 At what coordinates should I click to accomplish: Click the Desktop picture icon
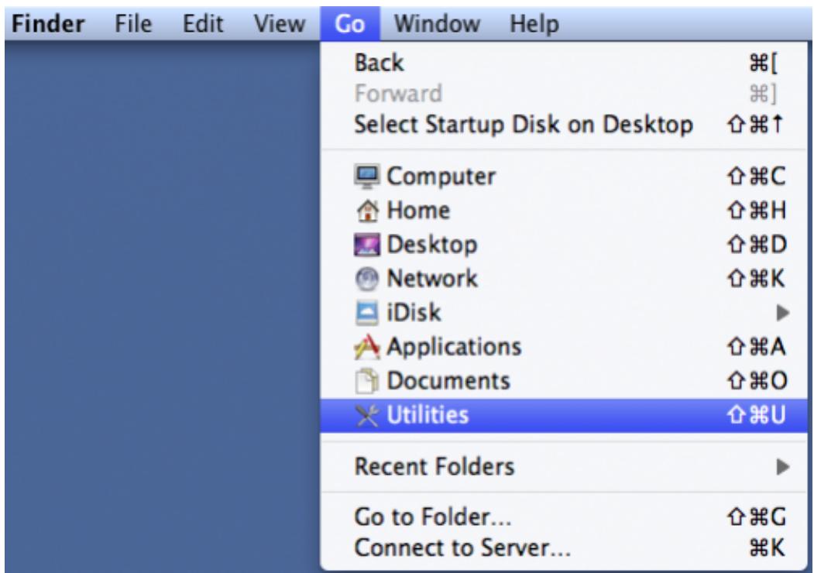click(x=367, y=245)
